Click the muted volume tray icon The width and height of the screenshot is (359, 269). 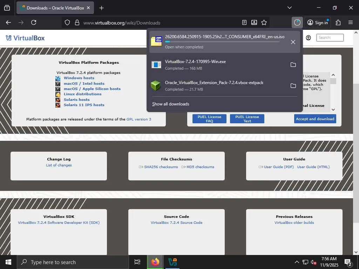[314, 262]
